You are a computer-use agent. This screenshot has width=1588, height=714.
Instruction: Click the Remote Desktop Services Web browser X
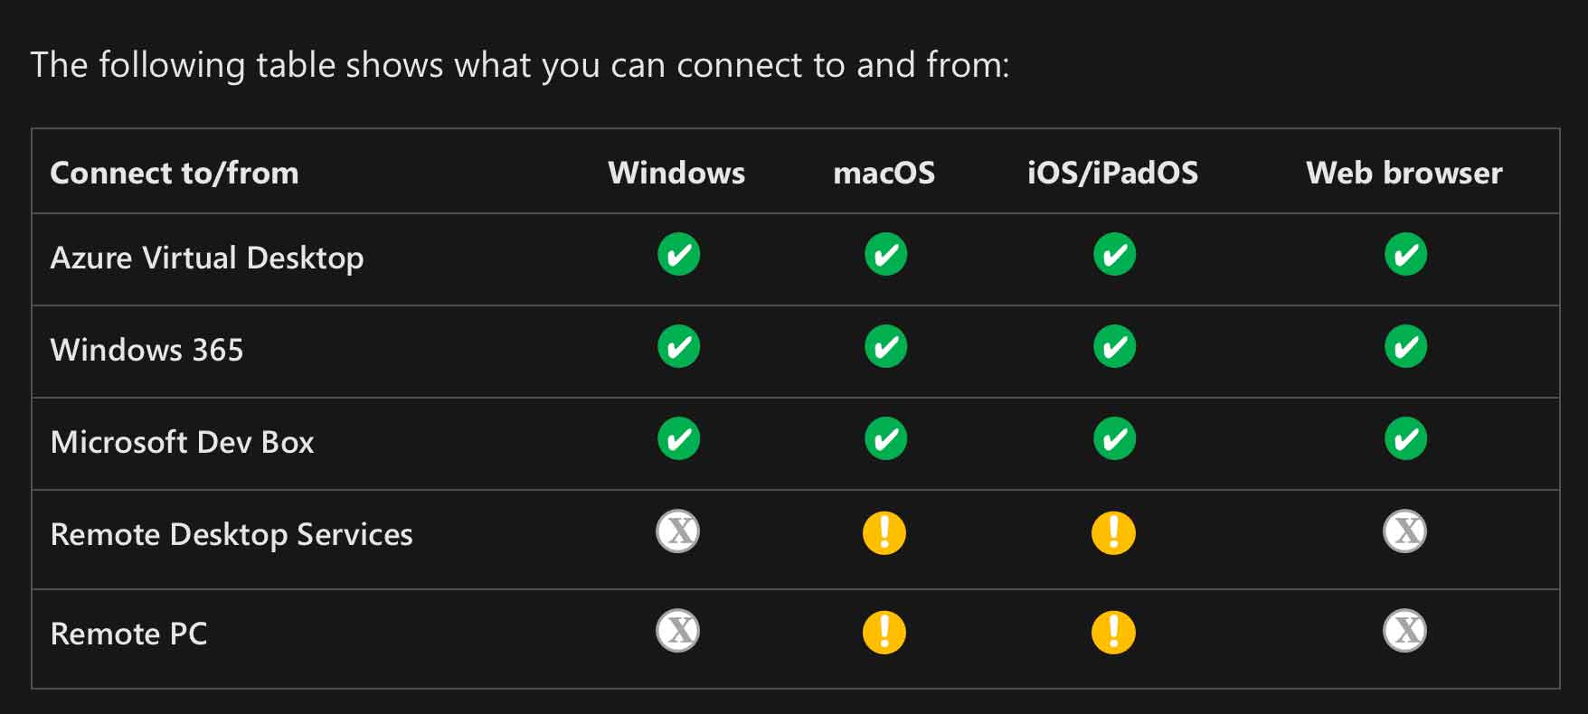[x=1405, y=531]
